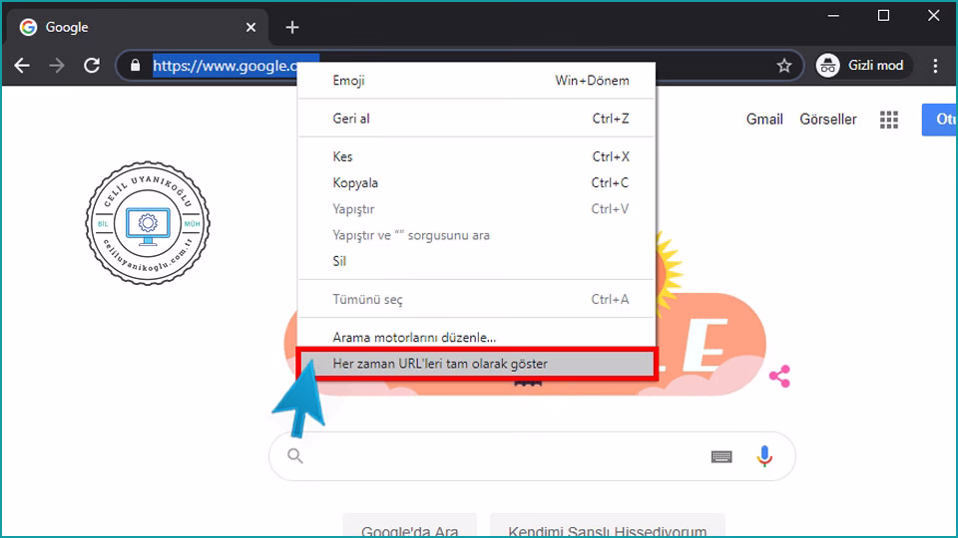Click the padlock site info icon
This screenshot has height=538, width=958.
(135, 66)
